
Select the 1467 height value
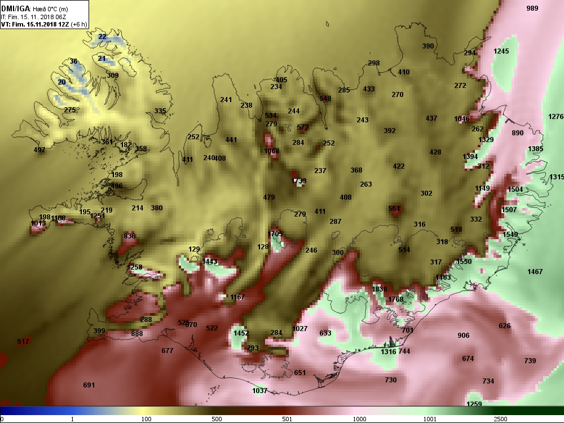(535, 272)
